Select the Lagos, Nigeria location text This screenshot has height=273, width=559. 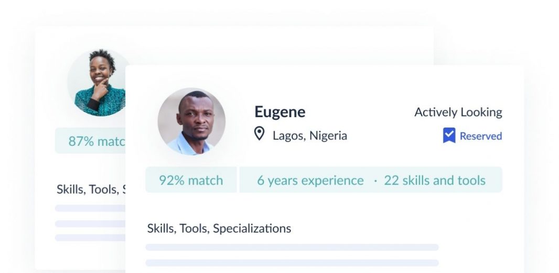click(310, 136)
